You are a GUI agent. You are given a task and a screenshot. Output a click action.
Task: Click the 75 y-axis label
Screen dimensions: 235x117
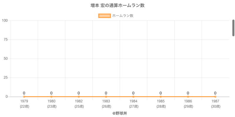(x=6, y=39)
